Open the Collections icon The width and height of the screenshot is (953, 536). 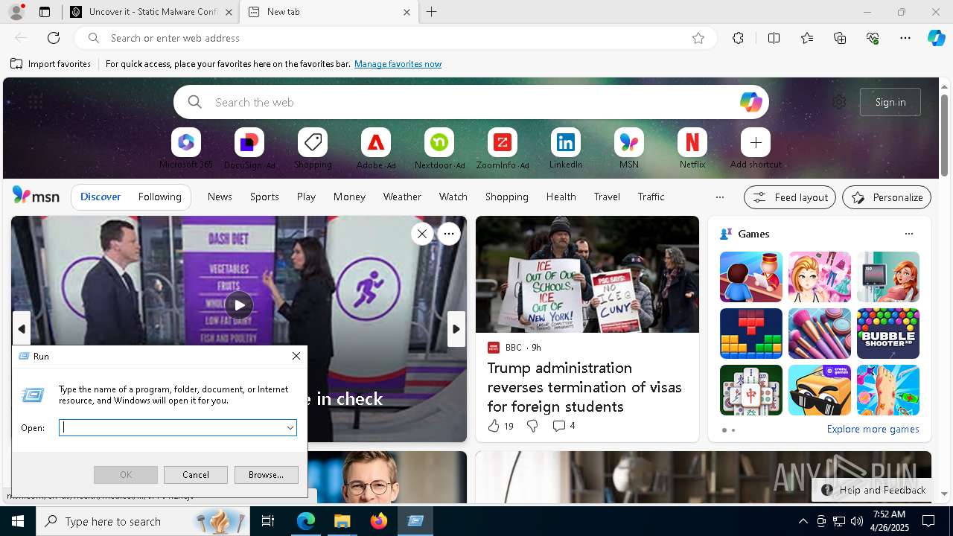840,38
